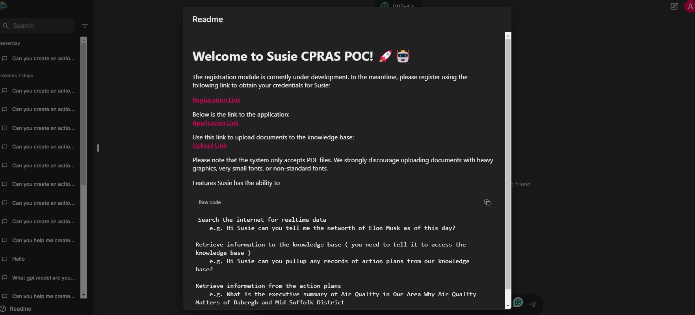Click the Readme help icon in sidebar
Screen dimensions: 695x315
(4, 309)
